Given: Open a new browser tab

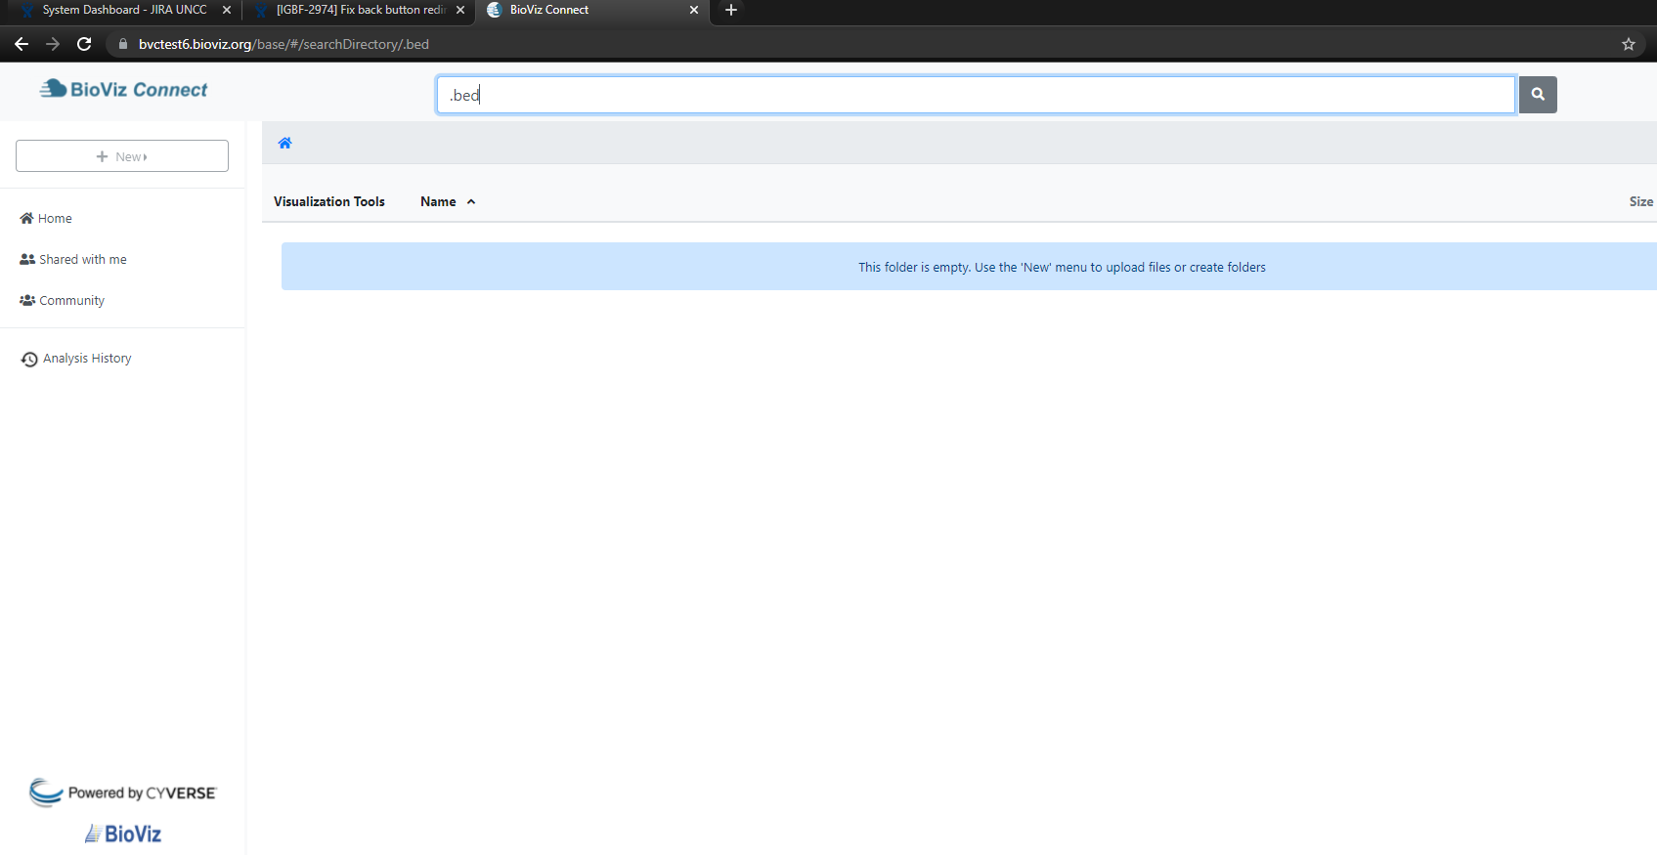Looking at the screenshot, I should pos(730,10).
